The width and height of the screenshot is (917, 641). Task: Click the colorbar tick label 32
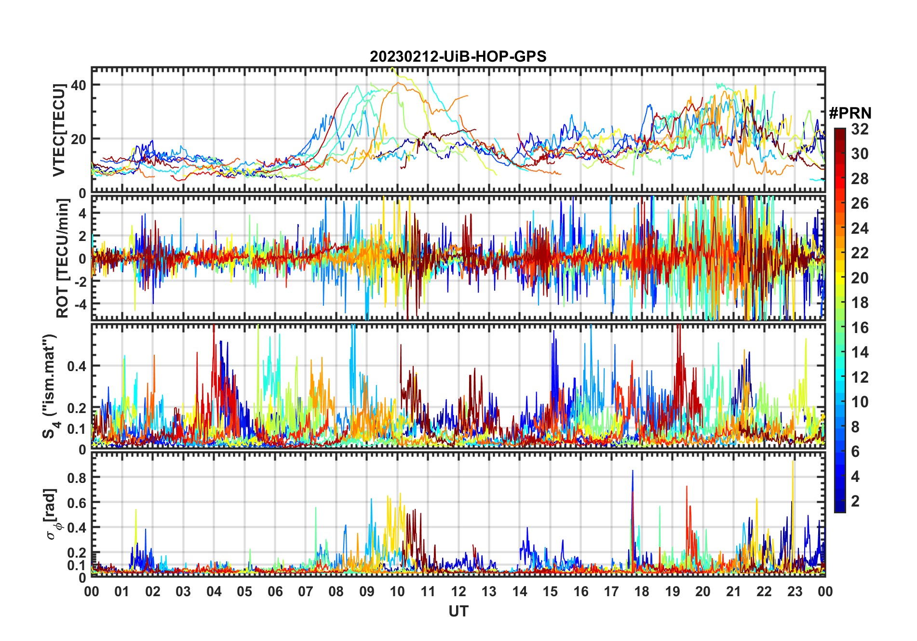[860, 129]
